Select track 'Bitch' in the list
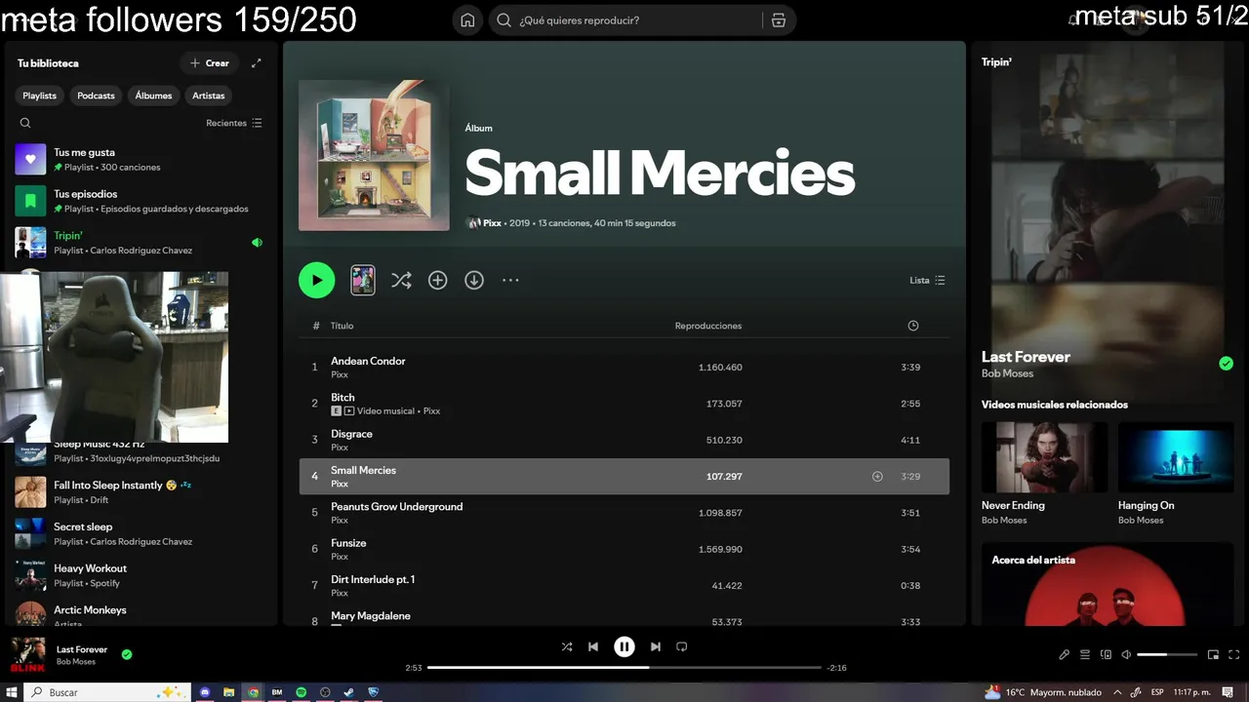The height and width of the screenshot is (702, 1249). click(624, 404)
